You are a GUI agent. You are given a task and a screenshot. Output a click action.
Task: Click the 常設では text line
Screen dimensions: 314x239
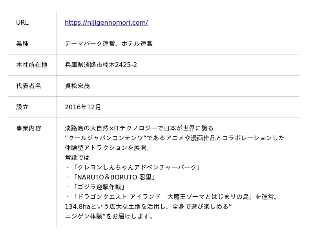coord(77,158)
